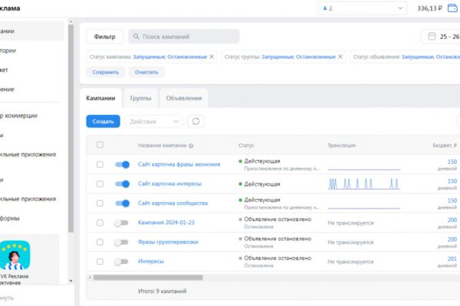
Task: Switch to the Объявления tab
Action: click(184, 98)
